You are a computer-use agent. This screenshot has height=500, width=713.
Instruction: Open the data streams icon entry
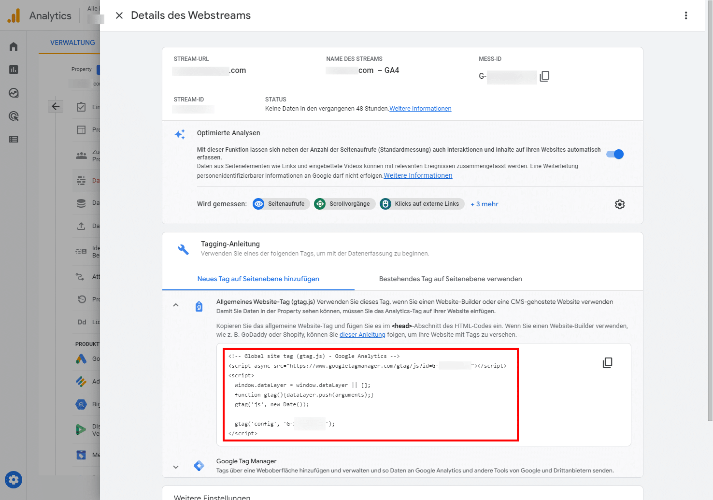(x=81, y=180)
